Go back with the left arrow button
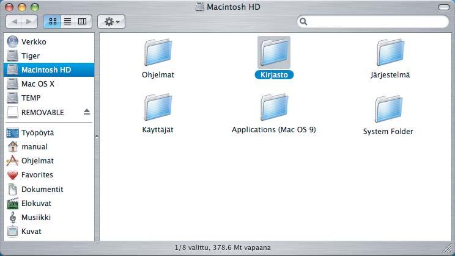 (x=14, y=22)
